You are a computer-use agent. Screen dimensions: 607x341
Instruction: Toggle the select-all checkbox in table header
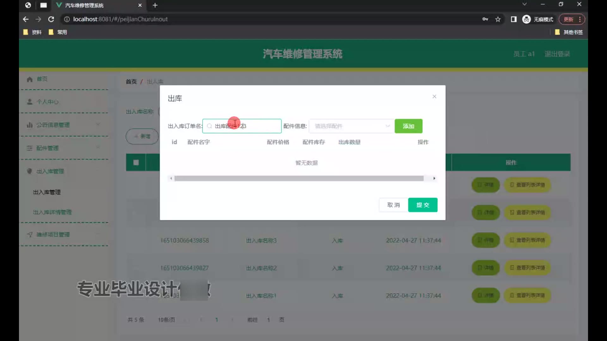point(136,163)
